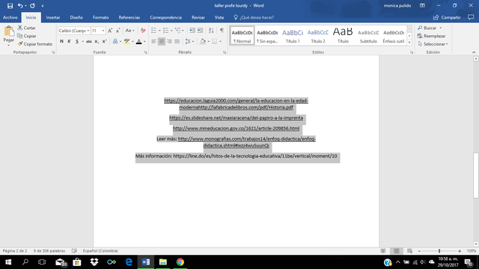Open the slideshare.net del-papiro-a-la-imprenta link
Image resolution: width=479 pixels, height=269 pixels.
point(237,118)
